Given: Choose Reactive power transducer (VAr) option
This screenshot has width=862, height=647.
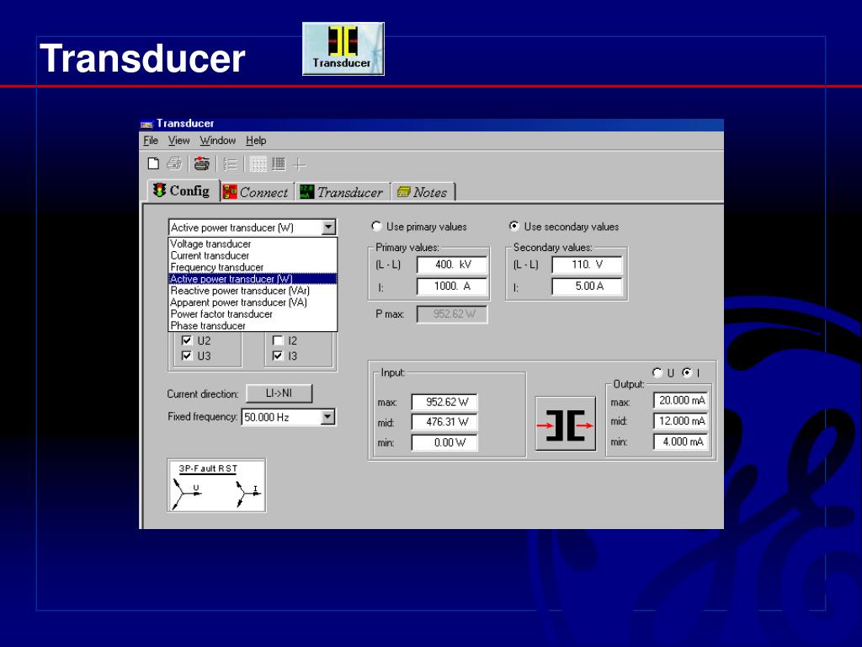Looking at the screenshot, I should 253,291.
